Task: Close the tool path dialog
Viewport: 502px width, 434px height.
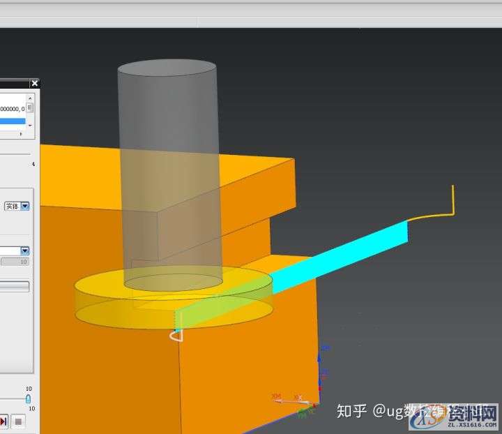Action: click(x=35, y=84)
